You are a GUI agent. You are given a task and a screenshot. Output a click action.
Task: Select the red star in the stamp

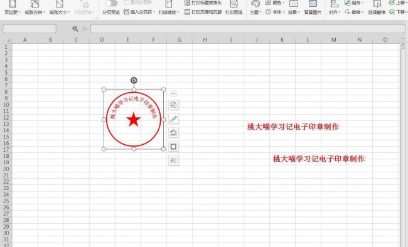(x=134, y=120)
